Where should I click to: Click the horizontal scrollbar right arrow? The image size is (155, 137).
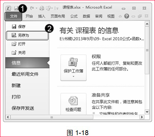click(x=142, y=117)
